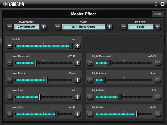Click the Low Attack value 26ms

[x=72, y=73]
